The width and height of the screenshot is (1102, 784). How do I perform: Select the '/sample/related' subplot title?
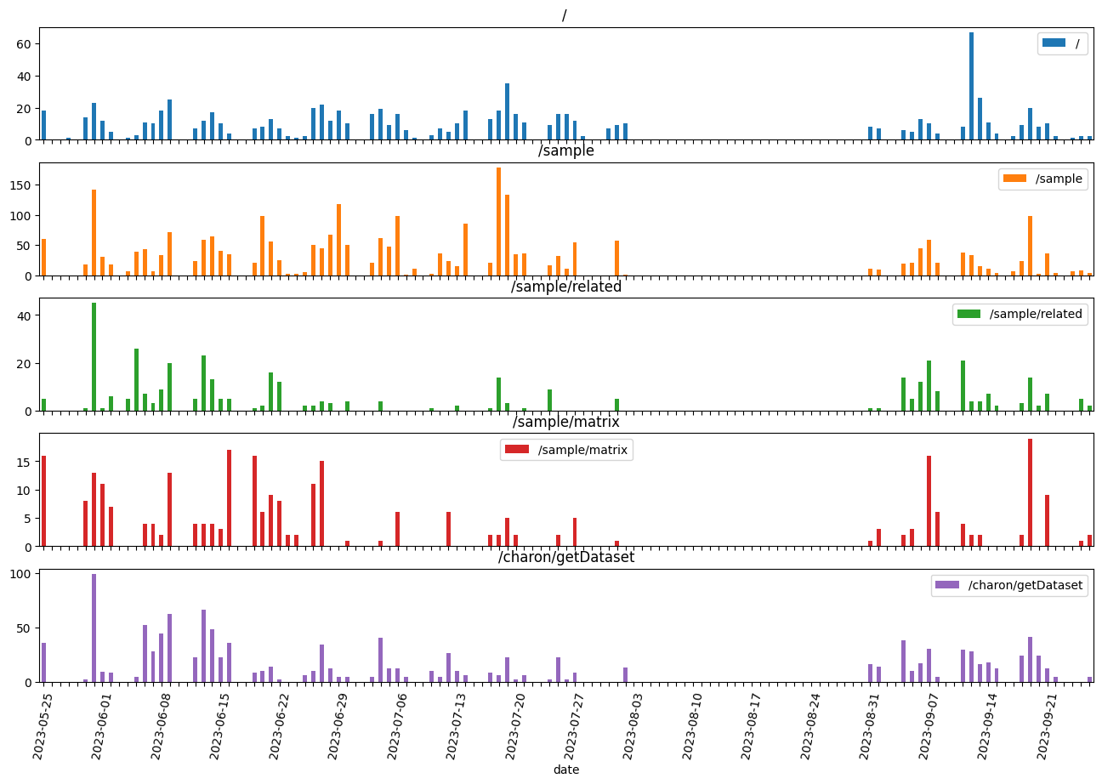(566, 287)
